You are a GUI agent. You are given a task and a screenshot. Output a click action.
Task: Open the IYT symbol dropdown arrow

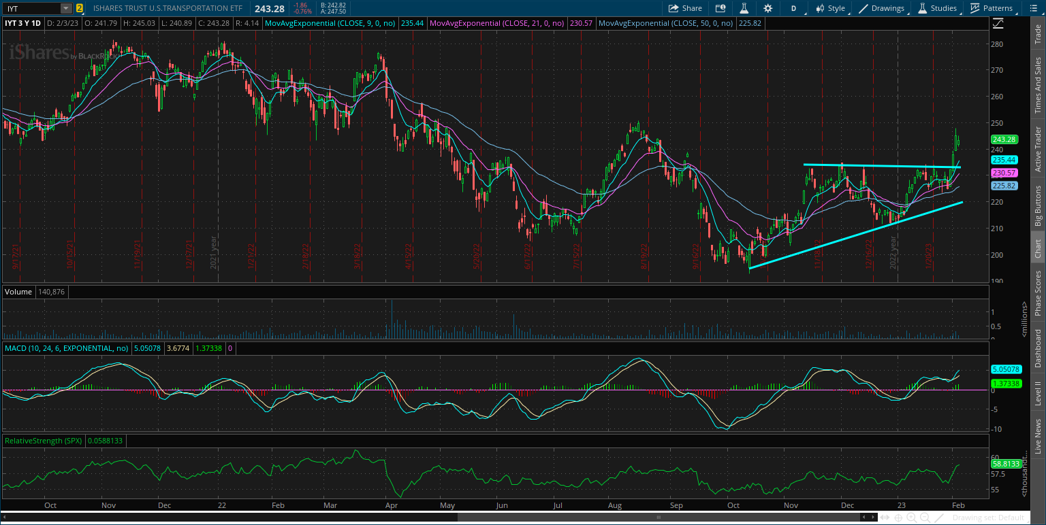click(65, 8)
